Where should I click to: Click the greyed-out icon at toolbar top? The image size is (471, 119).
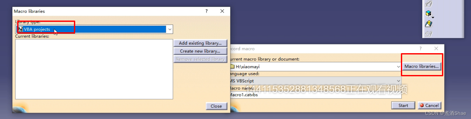[x=429, y=3]
